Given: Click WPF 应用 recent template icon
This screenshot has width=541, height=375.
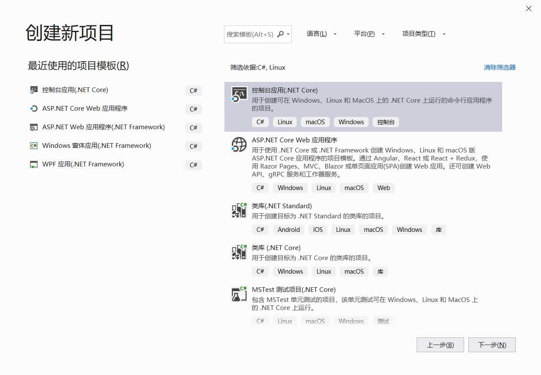Looking at the screenshot, I should pos(34,164).
